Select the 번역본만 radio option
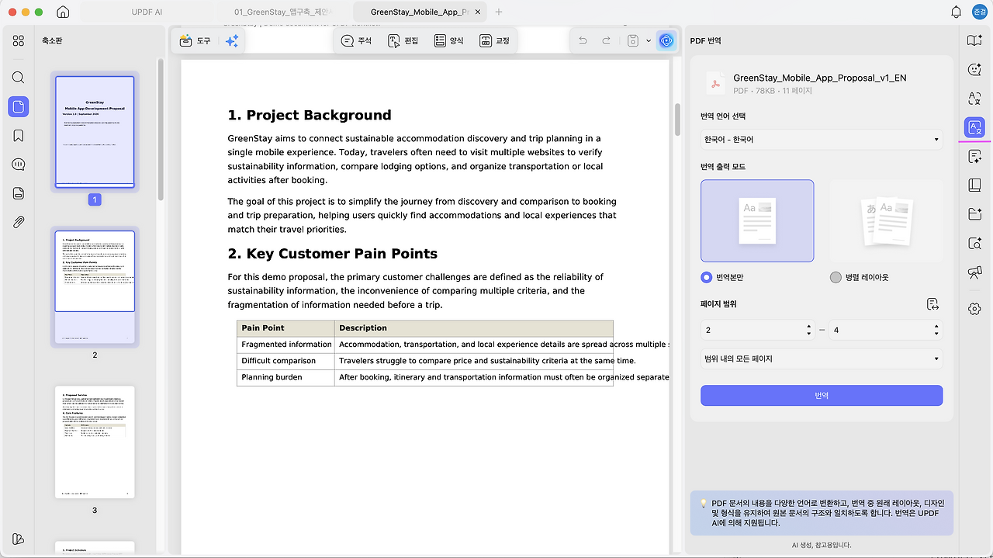The width and height of the screenshot is (993, 558). click(706, 277)
